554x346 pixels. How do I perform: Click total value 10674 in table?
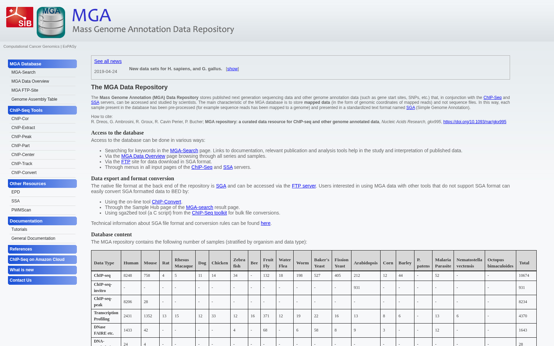(524, 275)
